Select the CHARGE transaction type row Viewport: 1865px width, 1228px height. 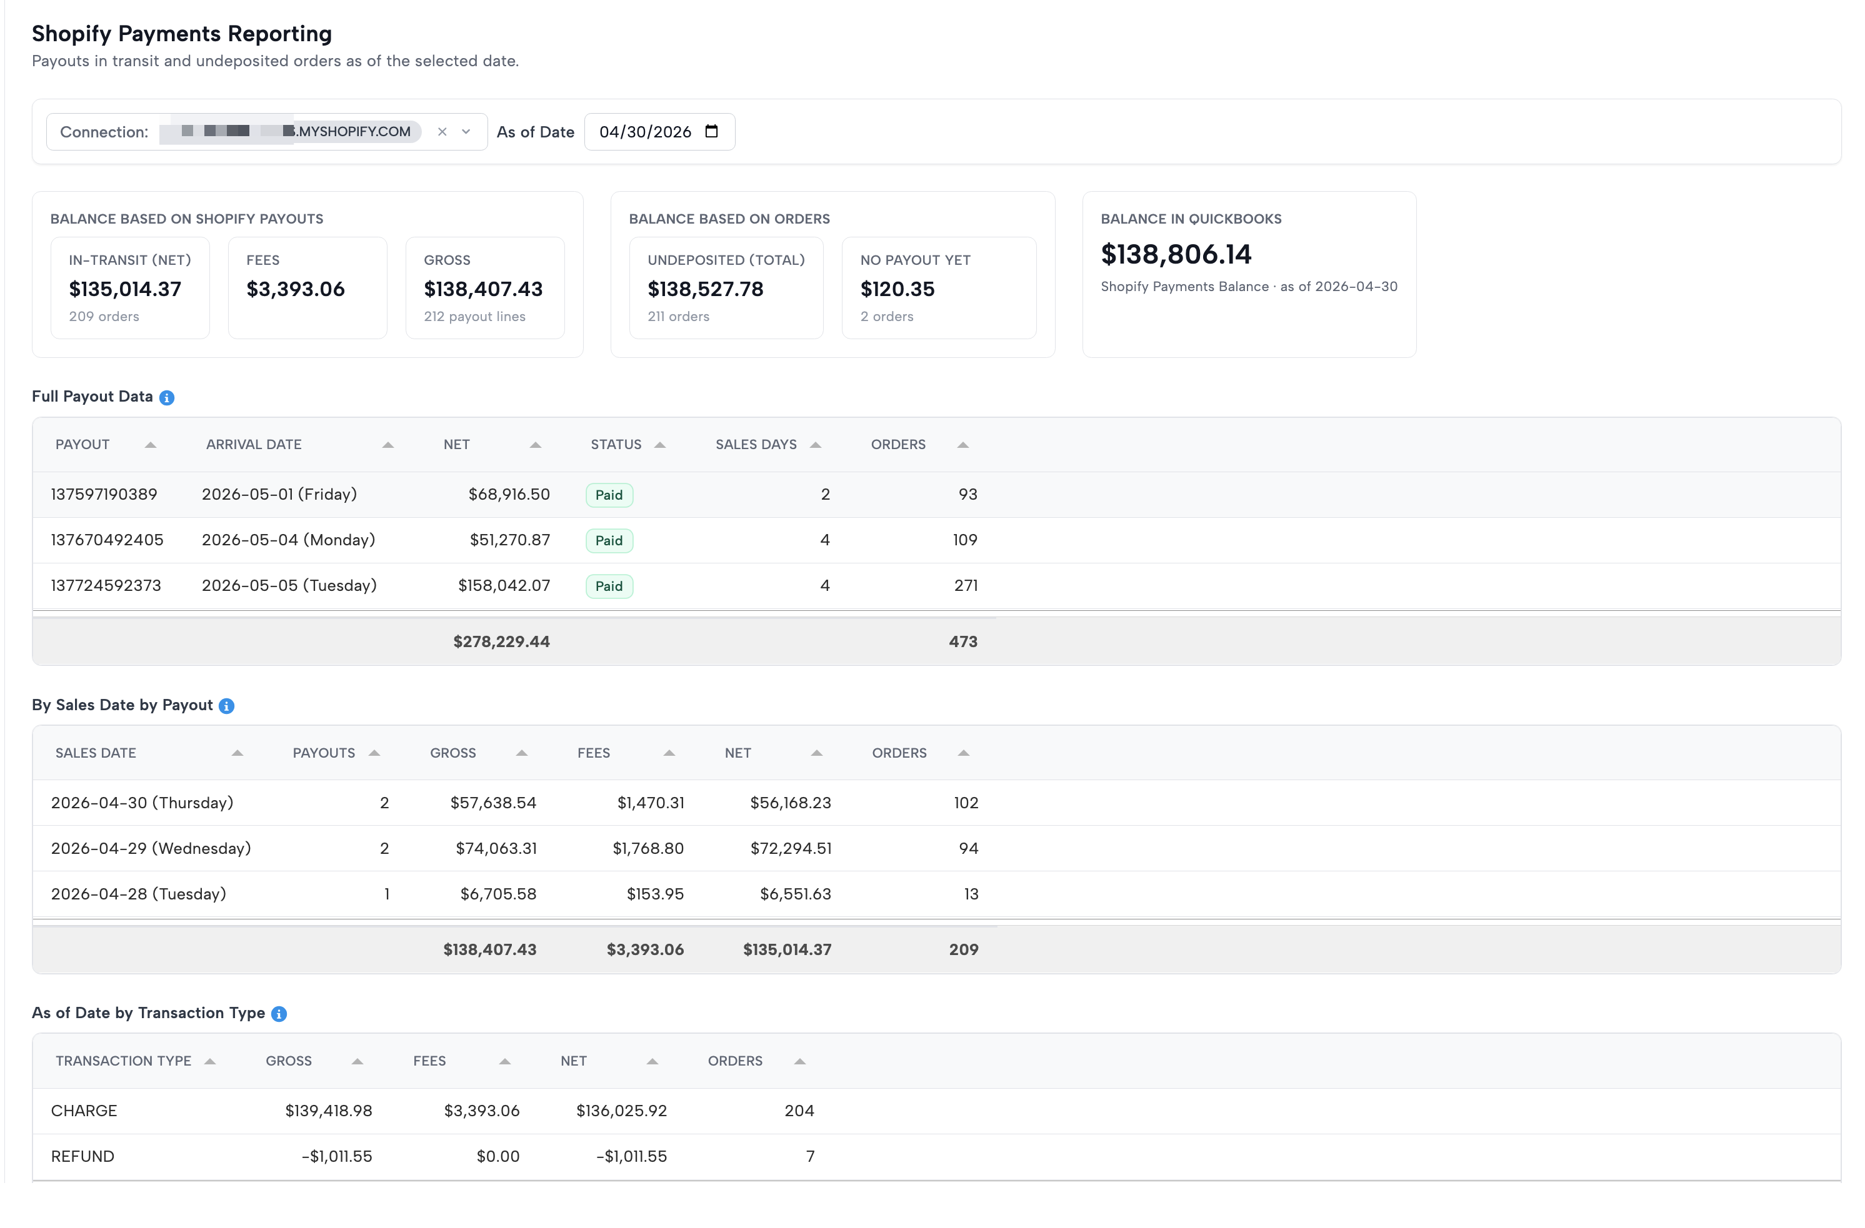[x=936, y=1111]
